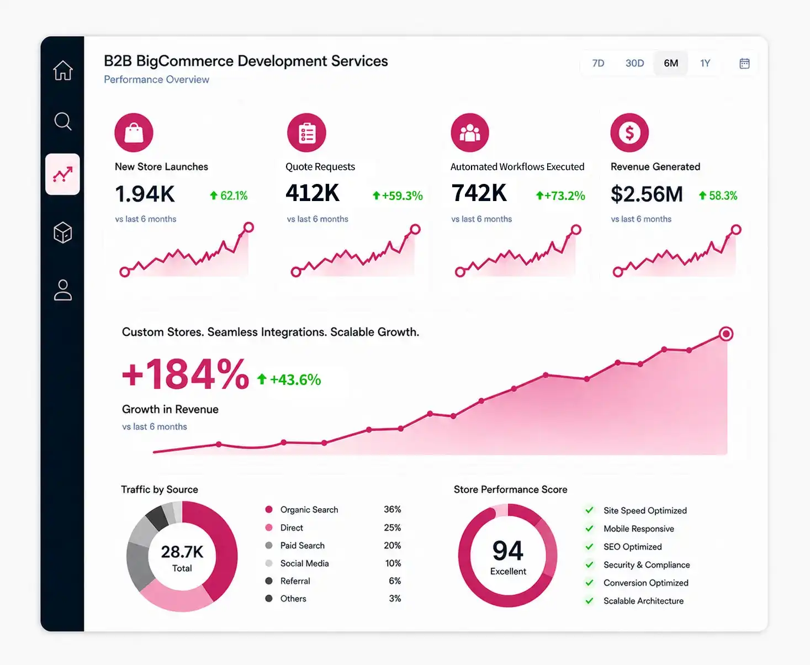Click the Store Performance Score heading

coord(510,489)
